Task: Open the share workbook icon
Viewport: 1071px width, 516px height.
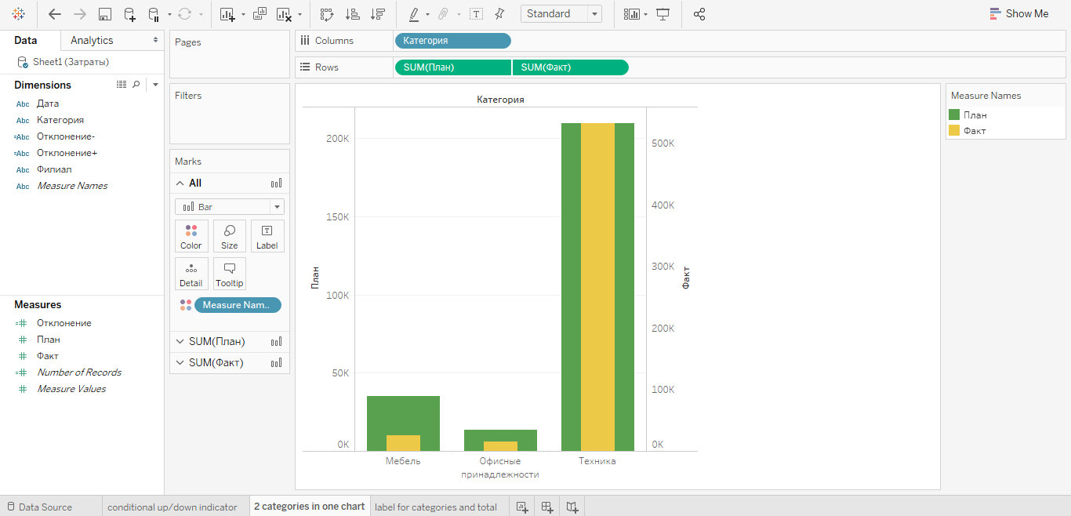Action: [699, 14]
